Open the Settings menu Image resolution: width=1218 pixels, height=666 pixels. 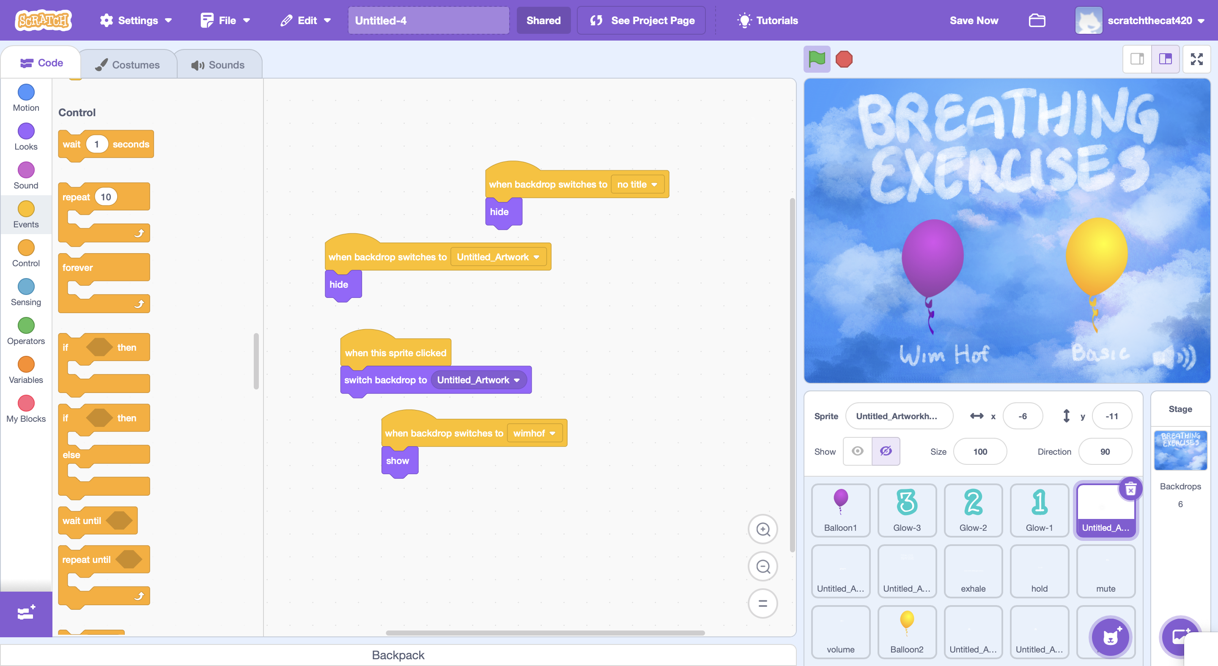tap(136, 20)
